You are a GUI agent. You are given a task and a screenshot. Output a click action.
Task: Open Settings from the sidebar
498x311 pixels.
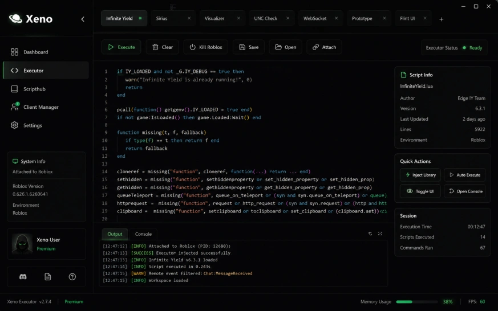(x=46, y=125)
